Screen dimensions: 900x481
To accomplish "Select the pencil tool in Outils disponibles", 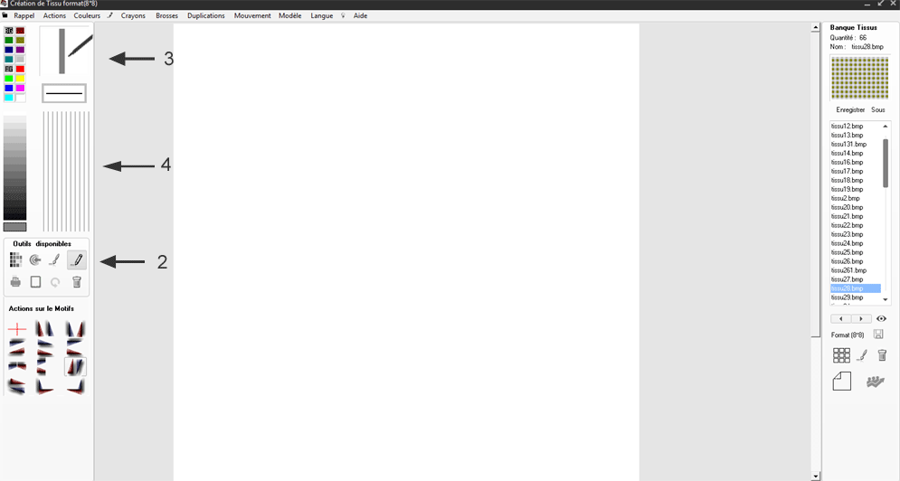I will (x=77, y=260).
